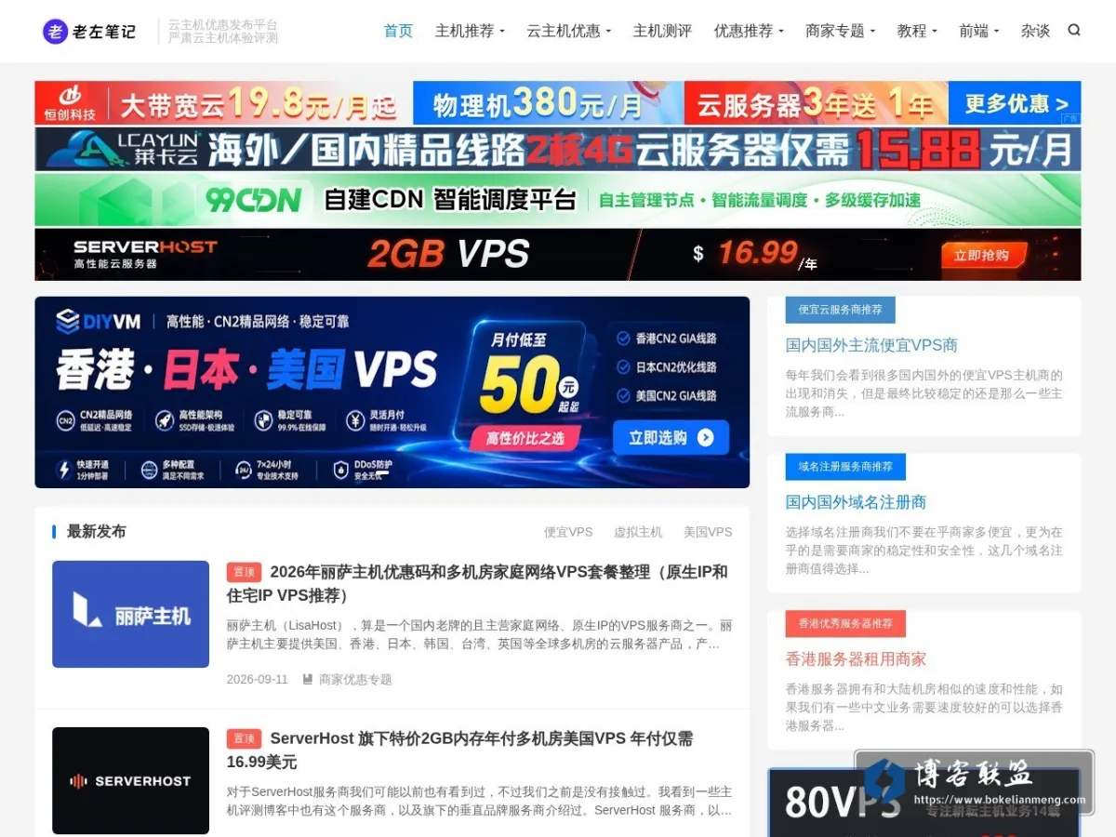
Task: Open the 80VPS sidebar ad
Action: coord(924,802)
